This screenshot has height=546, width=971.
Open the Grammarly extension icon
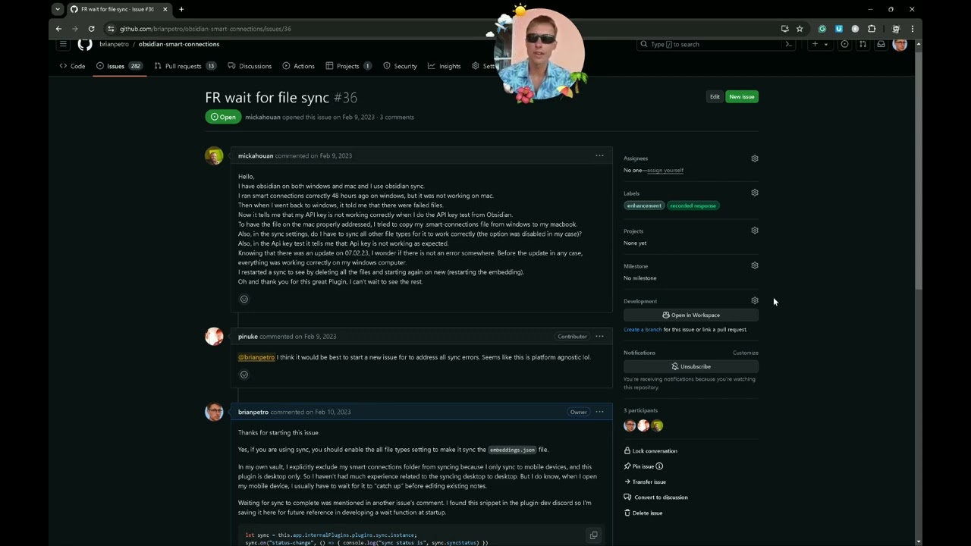822,29
